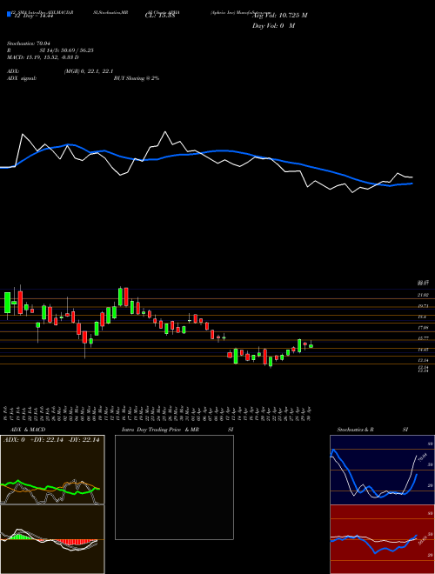Click the empty intraday trading price chart box
Image resolution: width=435 pixels, height=574 pixels.
coord(174,487)
